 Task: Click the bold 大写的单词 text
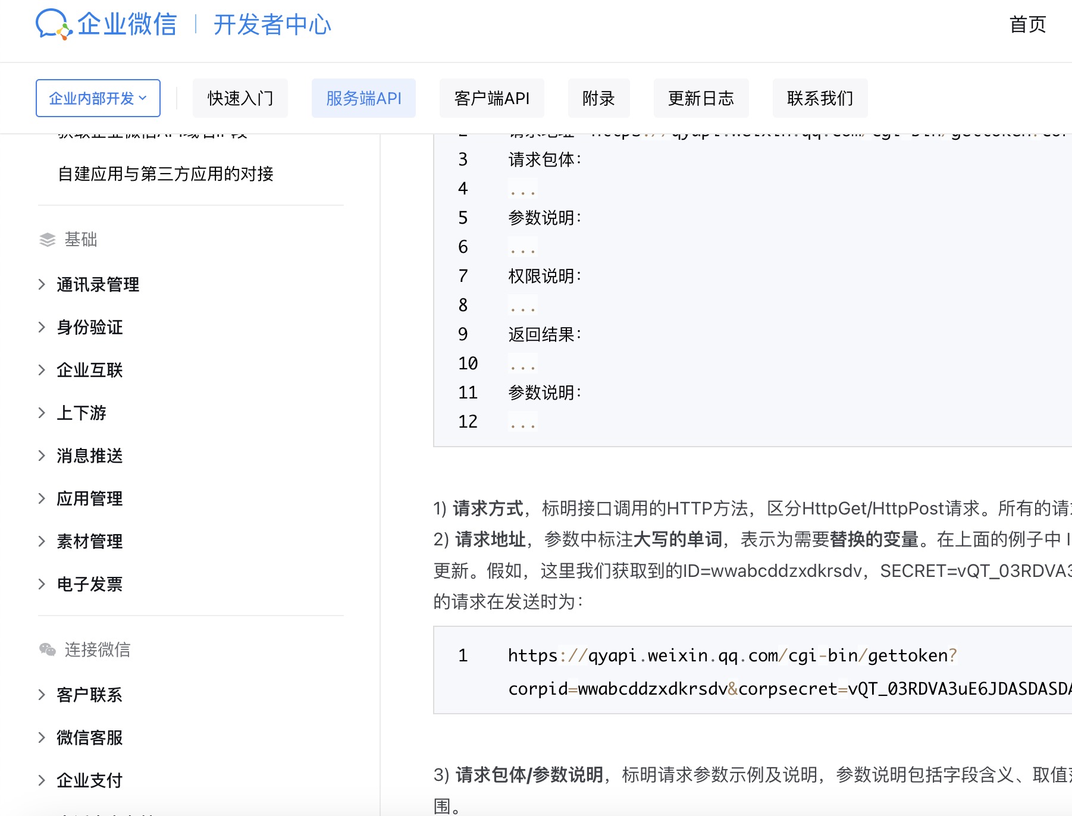pos(678,539)
